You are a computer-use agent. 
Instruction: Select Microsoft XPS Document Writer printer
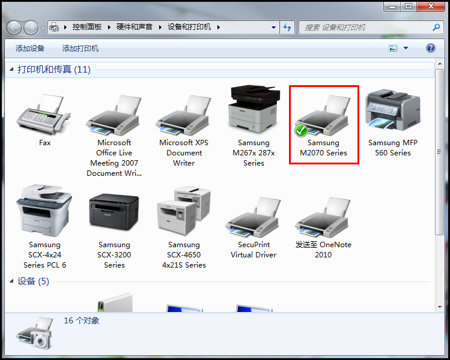184,113
